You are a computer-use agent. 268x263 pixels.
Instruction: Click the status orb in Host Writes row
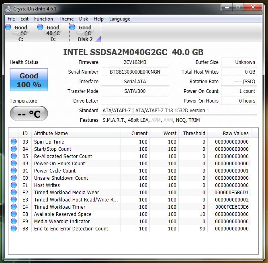(x=14, y=185)
